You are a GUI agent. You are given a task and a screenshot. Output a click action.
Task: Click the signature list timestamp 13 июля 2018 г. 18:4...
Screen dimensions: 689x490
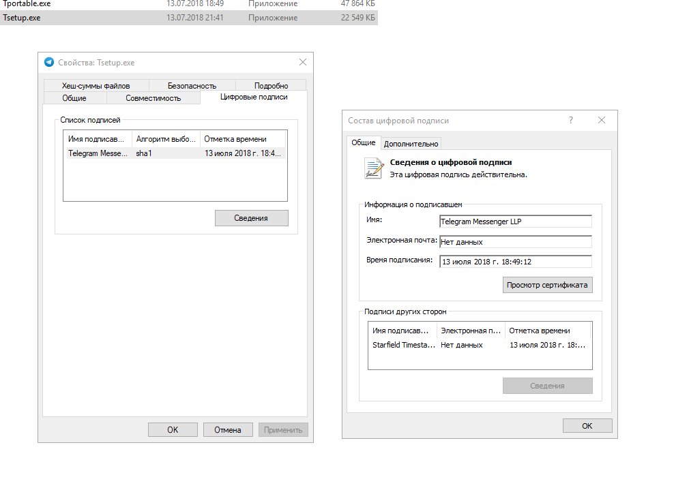(x=243, y=153)
